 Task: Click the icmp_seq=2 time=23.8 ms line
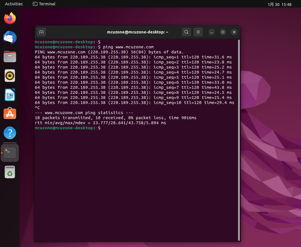point(133,62)
